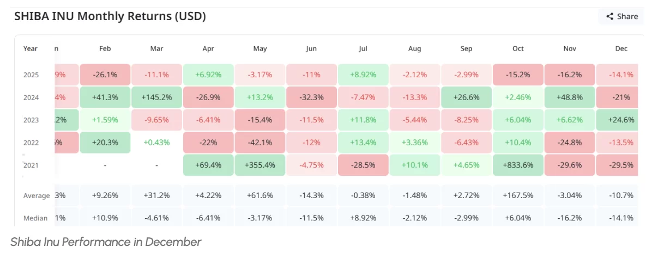Select the -32.3% June 2024 cell
The height and width of the screenshot is (259, 652).
[x=311, y=97]
